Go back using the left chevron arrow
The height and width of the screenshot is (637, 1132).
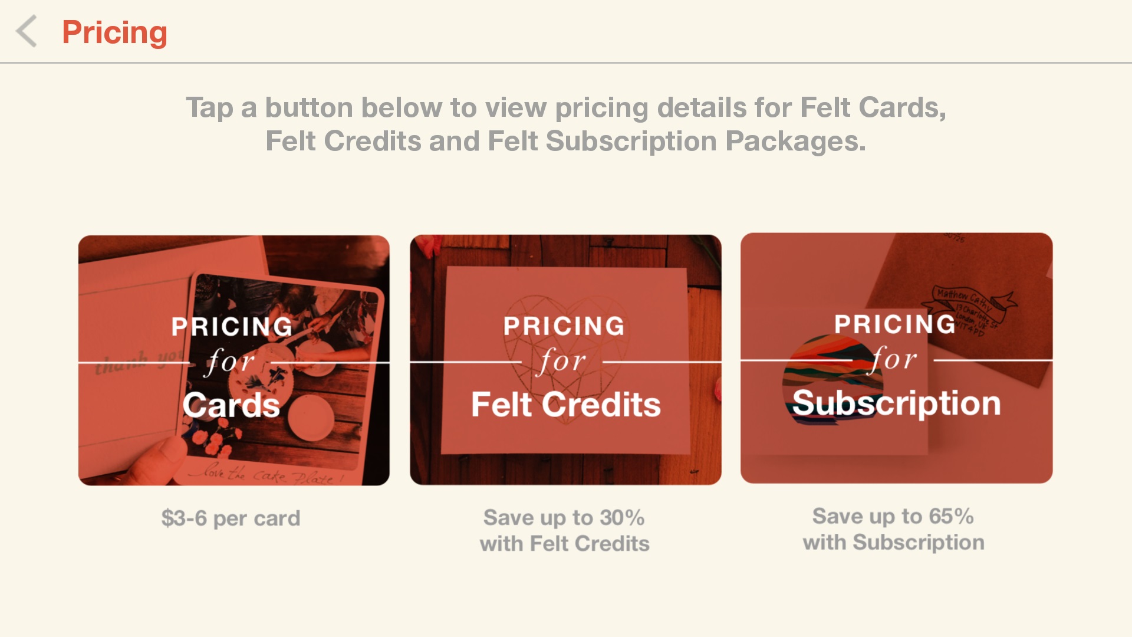pos(27,31)
